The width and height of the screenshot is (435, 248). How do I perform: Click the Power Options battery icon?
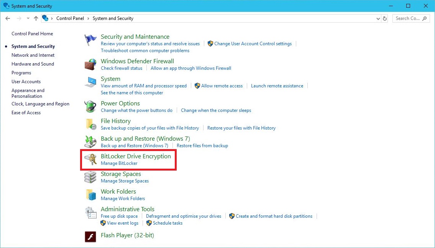click(90, 107)
